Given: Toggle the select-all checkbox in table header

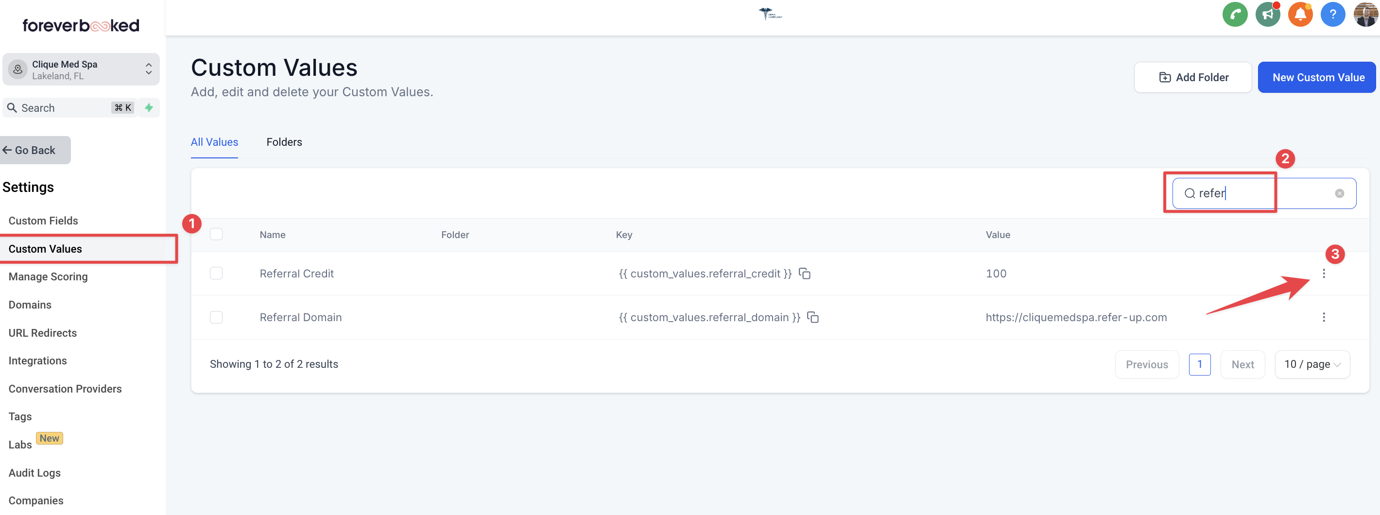Looking at the screenshot, I should (216, 234).
